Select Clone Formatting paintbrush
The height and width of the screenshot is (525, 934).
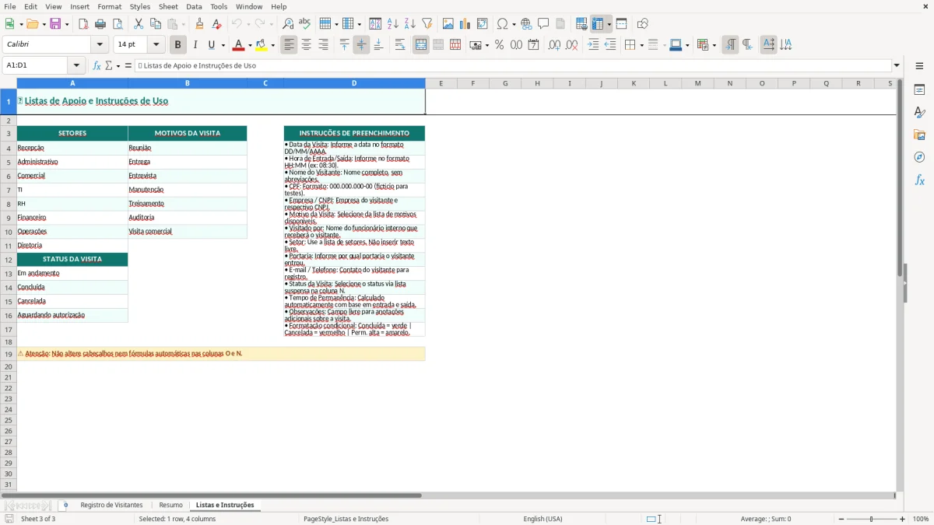click(199, 24)
